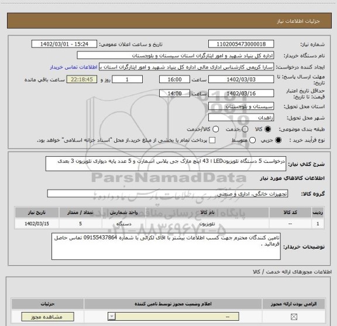Click the اطلاعات کالاهای مورد نیاز heading
The height and width of the screenshot is (326, 337).
pos(293,179)
